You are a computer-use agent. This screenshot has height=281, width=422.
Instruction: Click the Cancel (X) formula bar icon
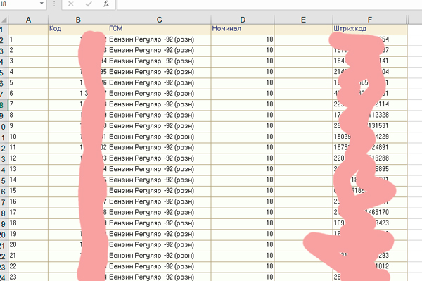(71, 4)
